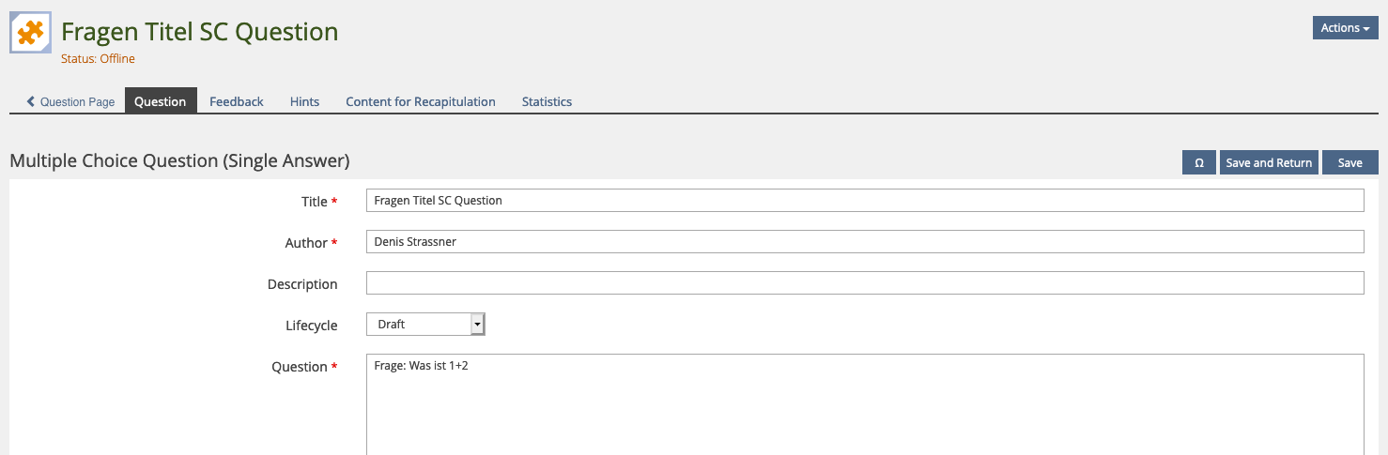Click the Lifecycle field label
1388x455 pixels.
point(311,326)
